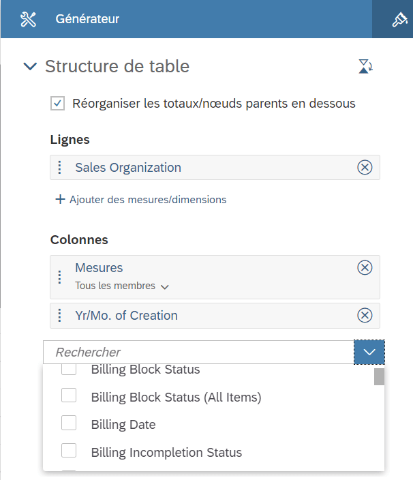Remove Yr/Mo. of Creation column
The width and height of the screenshot is (413, 480).
365,315
